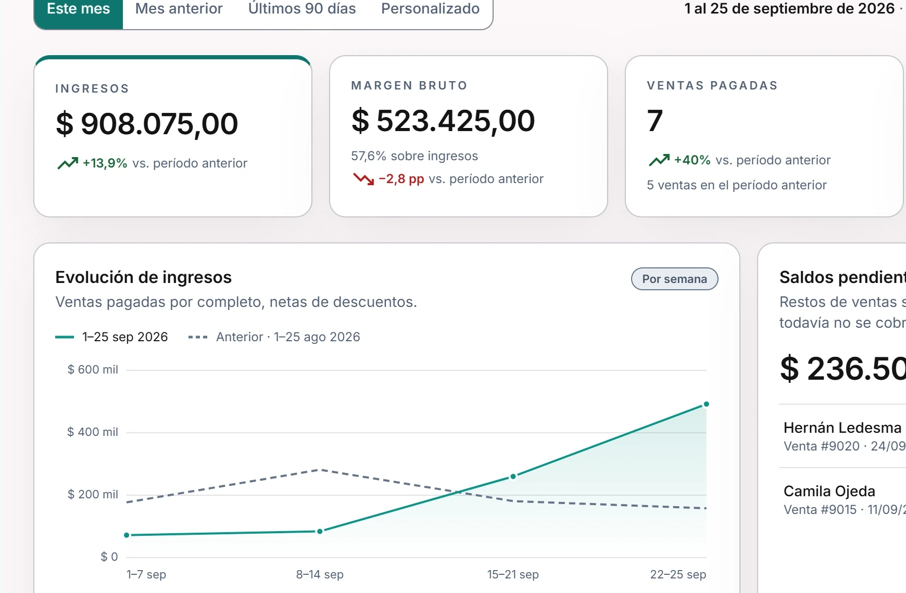Click the 1–7 sep data point

pos(127,535)
